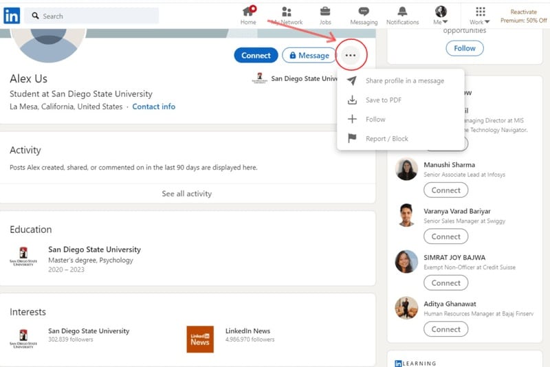Image resolution: width=550 pixels, height=367 pixels.
Task: Click the SDSU logo in Interests section
Action: pyautogui.click(x=23, y=339)
